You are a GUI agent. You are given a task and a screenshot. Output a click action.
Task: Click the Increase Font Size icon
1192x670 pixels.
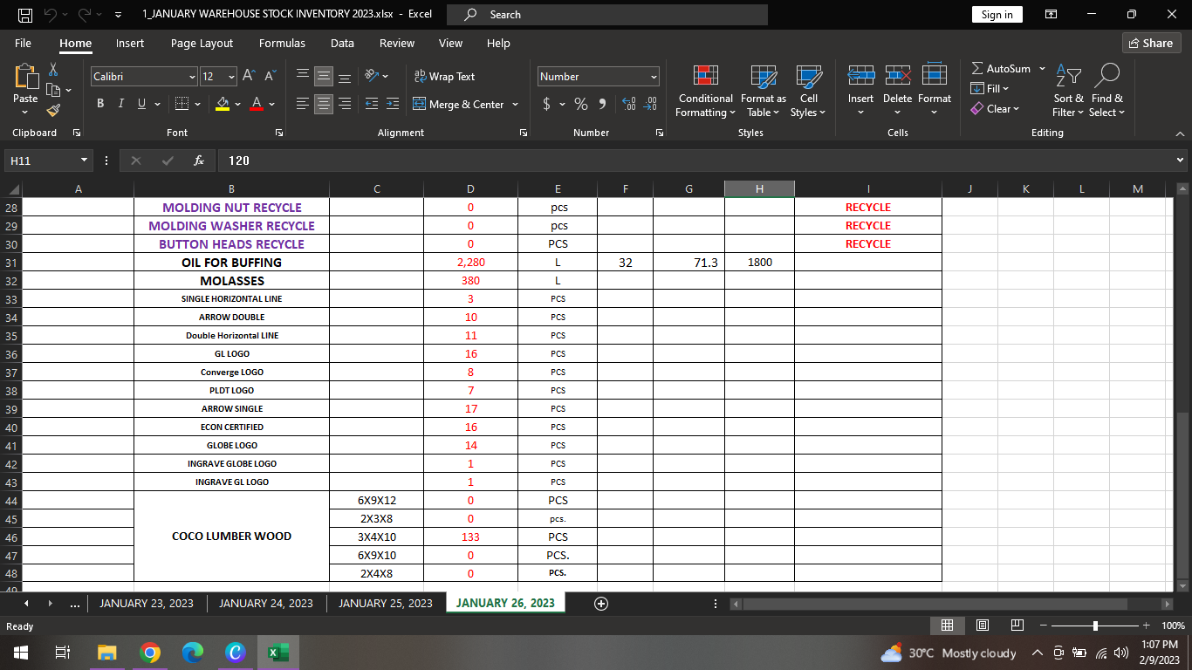(249, 77)
